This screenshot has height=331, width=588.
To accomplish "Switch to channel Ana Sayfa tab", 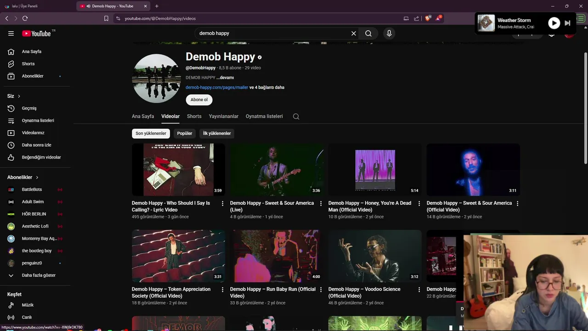I will tap(143, 116).
